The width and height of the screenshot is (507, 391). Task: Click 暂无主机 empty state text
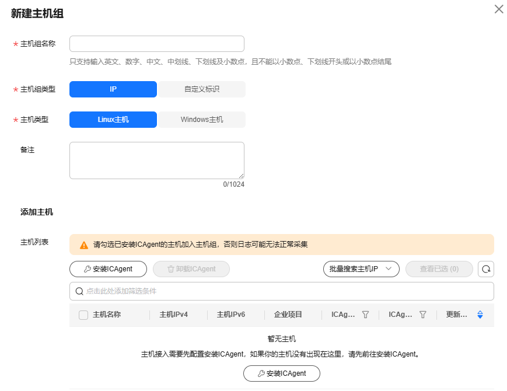(282, 339)
